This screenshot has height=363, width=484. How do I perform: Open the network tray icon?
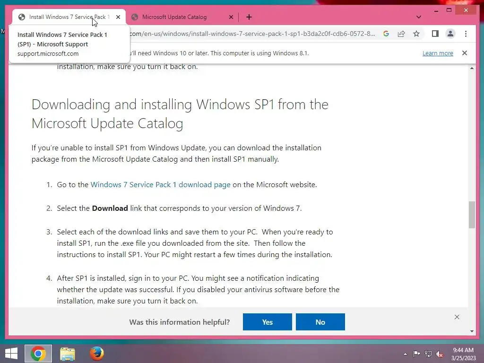tap(428, 354)
